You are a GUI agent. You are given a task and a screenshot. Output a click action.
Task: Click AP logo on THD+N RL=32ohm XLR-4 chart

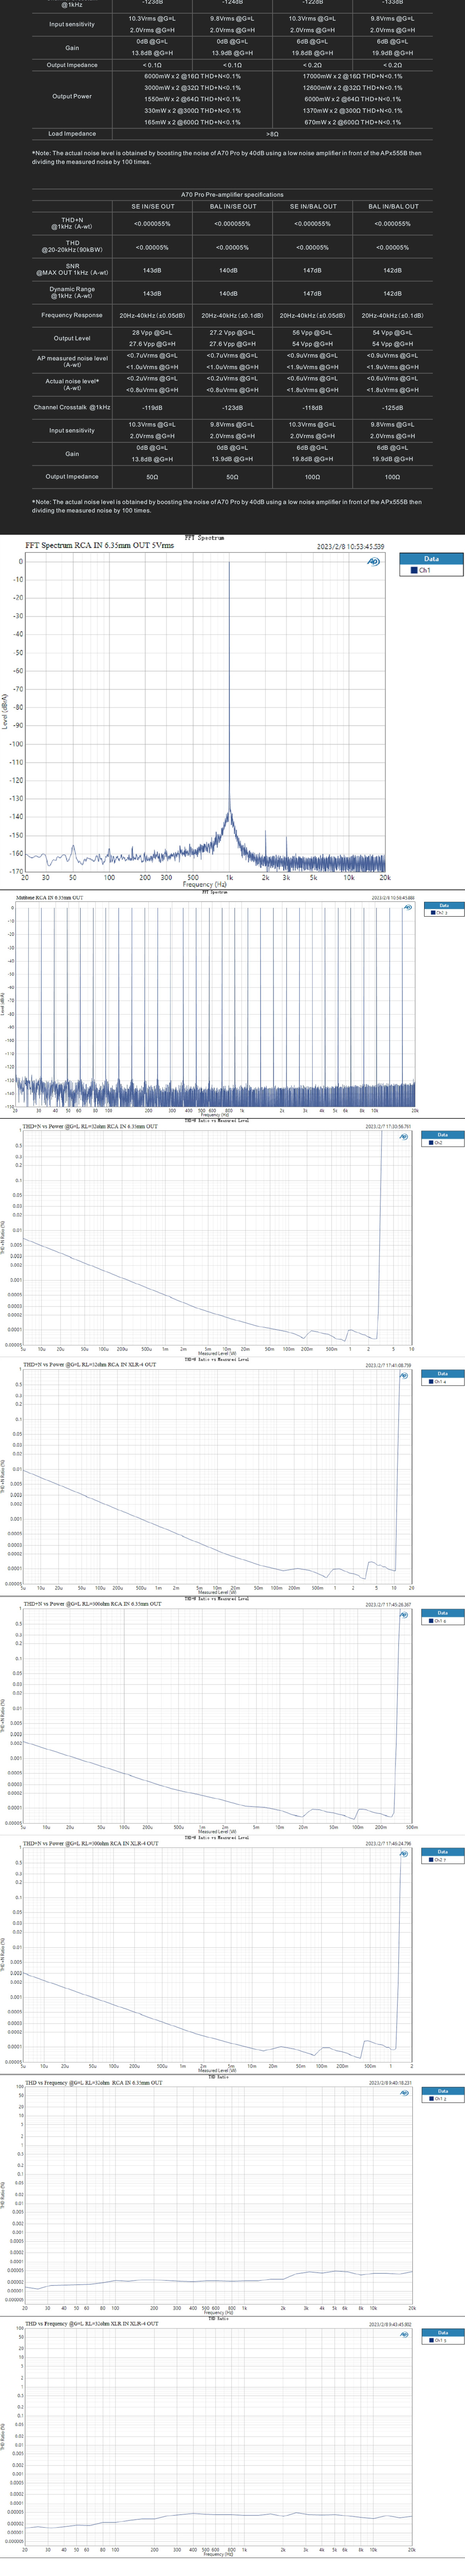coord(404,1376)
